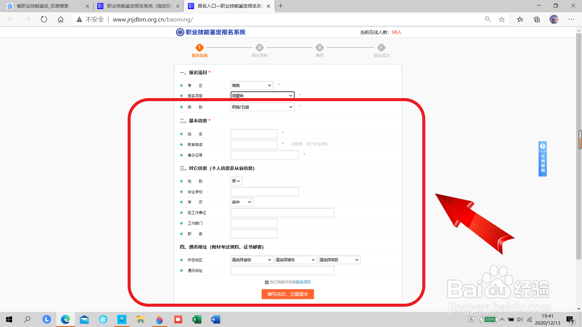Screen dimensions: 582x327
Task: Open the 在线帮助 sidebar panel
Action: (x=543, y=163)
